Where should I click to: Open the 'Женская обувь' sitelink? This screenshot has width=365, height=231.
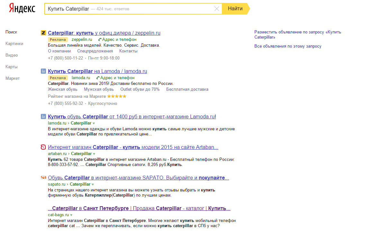pos(63,89)
